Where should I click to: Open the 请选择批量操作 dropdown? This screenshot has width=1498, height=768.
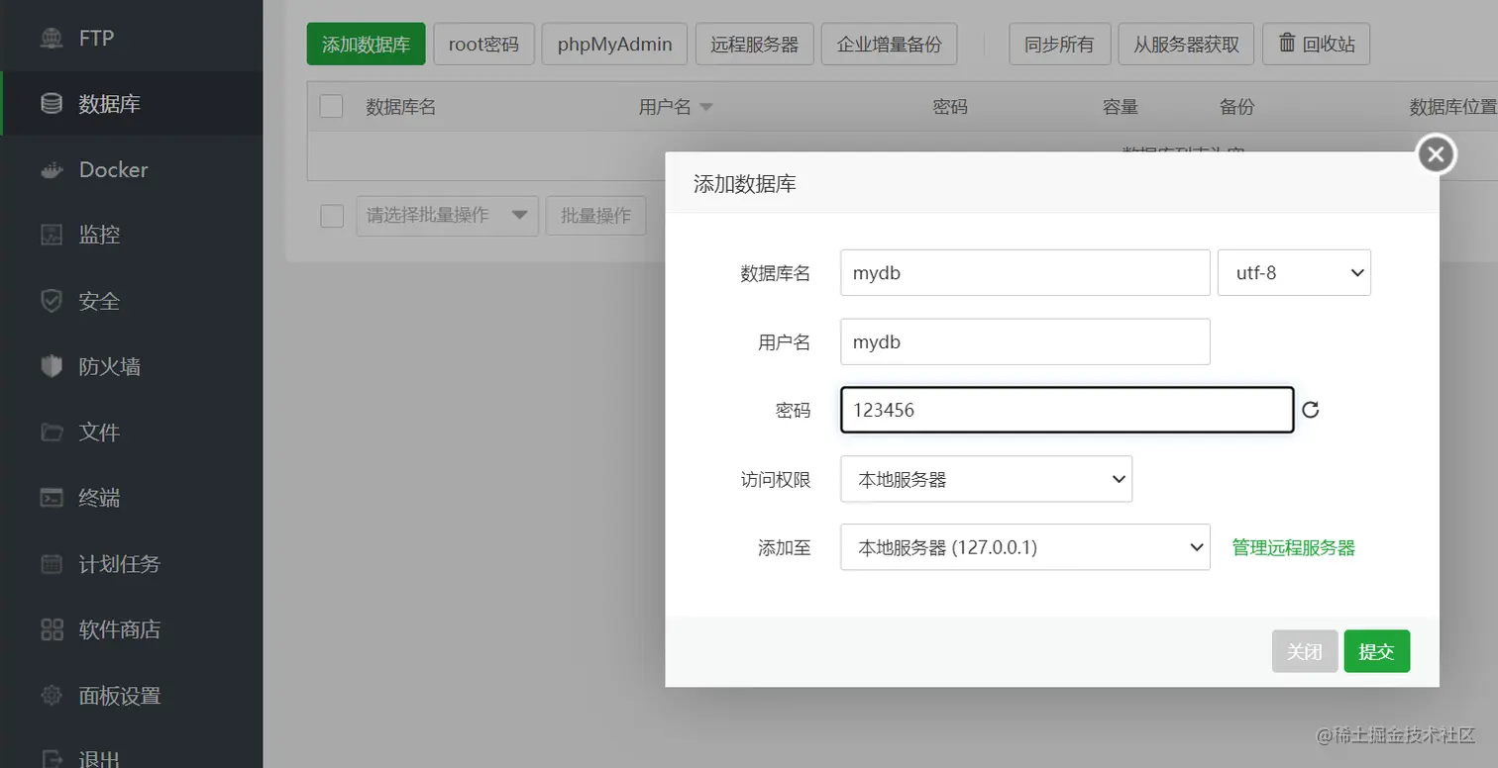click(x=448, y=216)
